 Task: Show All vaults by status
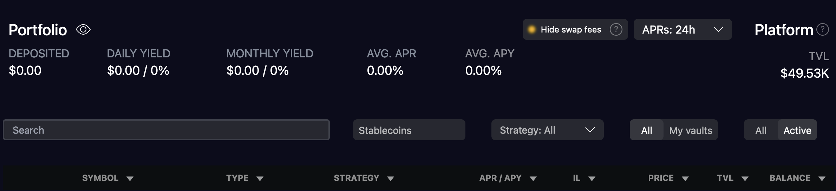click(761, 130)
